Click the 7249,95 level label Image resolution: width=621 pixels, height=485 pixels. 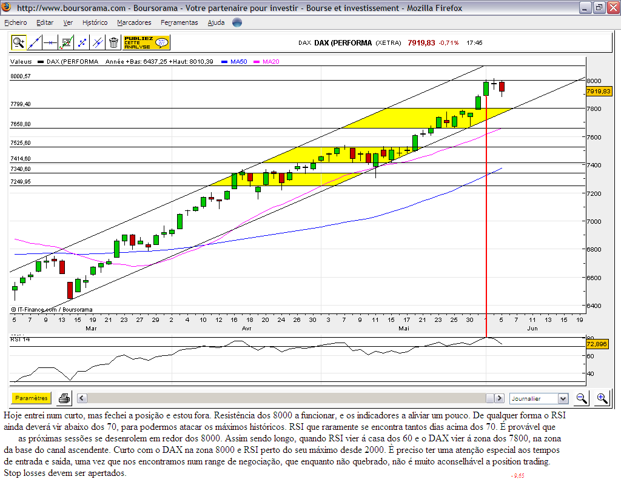point(21,182)
